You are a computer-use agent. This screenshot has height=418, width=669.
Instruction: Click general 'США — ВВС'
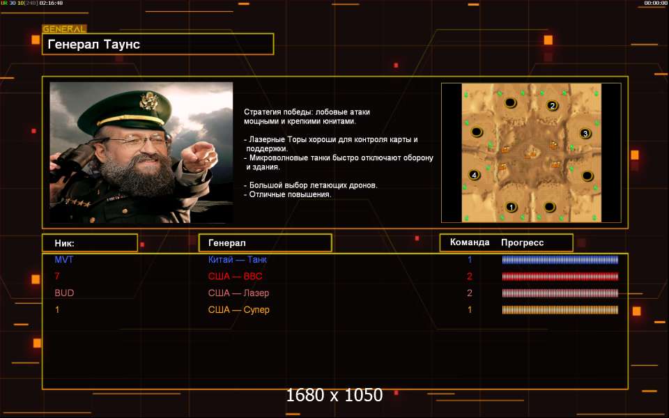(x=235, y=276)
